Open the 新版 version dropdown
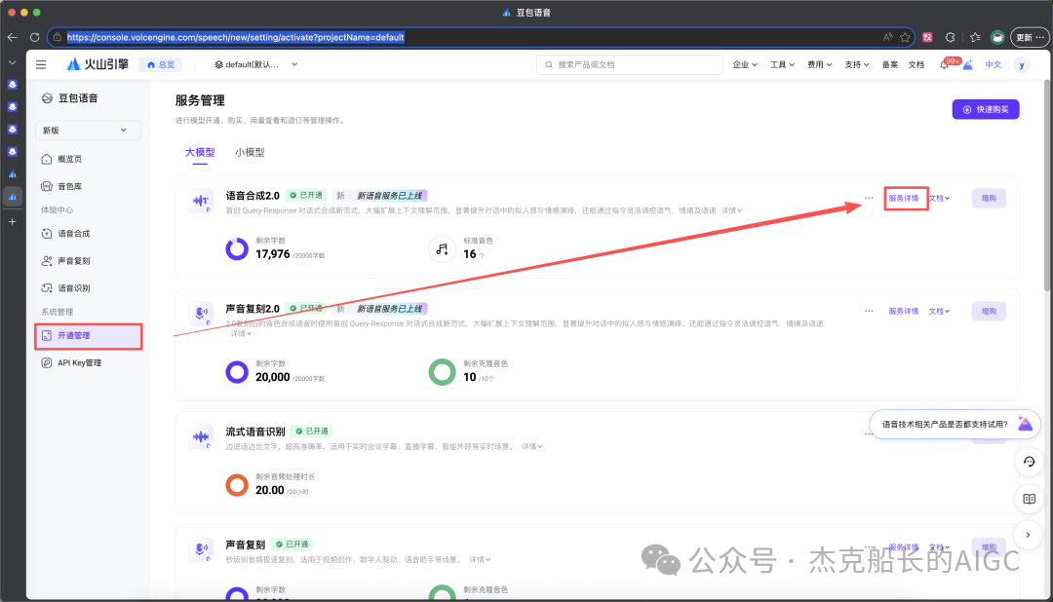 [88, 131]
